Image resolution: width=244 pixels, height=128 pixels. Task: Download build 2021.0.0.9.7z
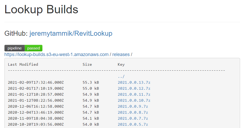point(133,106)
